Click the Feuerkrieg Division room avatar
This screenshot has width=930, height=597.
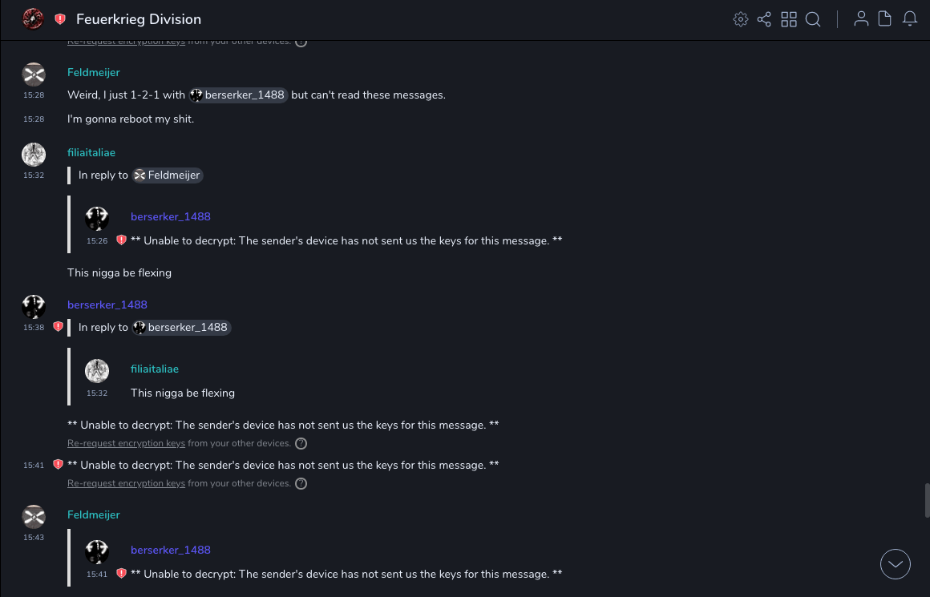click(33, 19)
